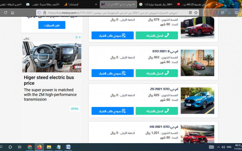Click 'اتصل بالشركة' for the 679 ريال offer
Image resolution: width=242 pixels, height=151 pixels.
[157, 35]
